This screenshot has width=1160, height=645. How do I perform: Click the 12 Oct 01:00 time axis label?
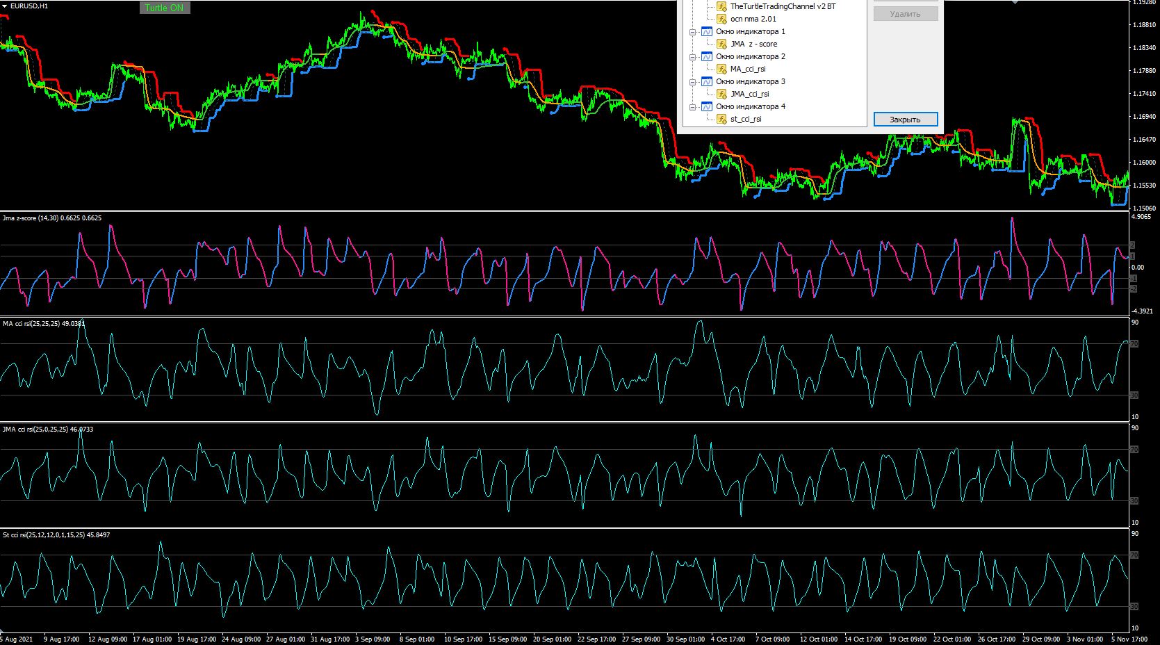(x=818, y=639)
